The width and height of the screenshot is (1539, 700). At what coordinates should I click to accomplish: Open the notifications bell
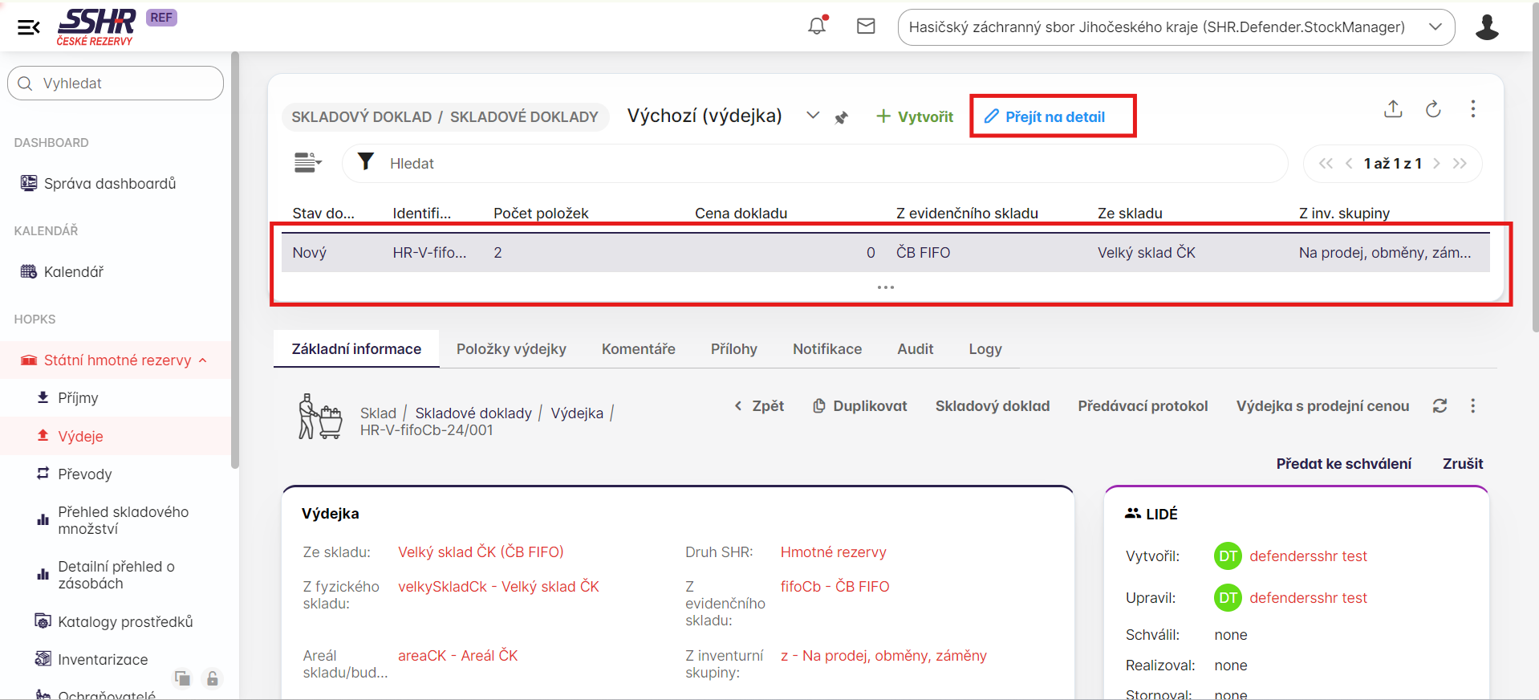coord(817,26)
